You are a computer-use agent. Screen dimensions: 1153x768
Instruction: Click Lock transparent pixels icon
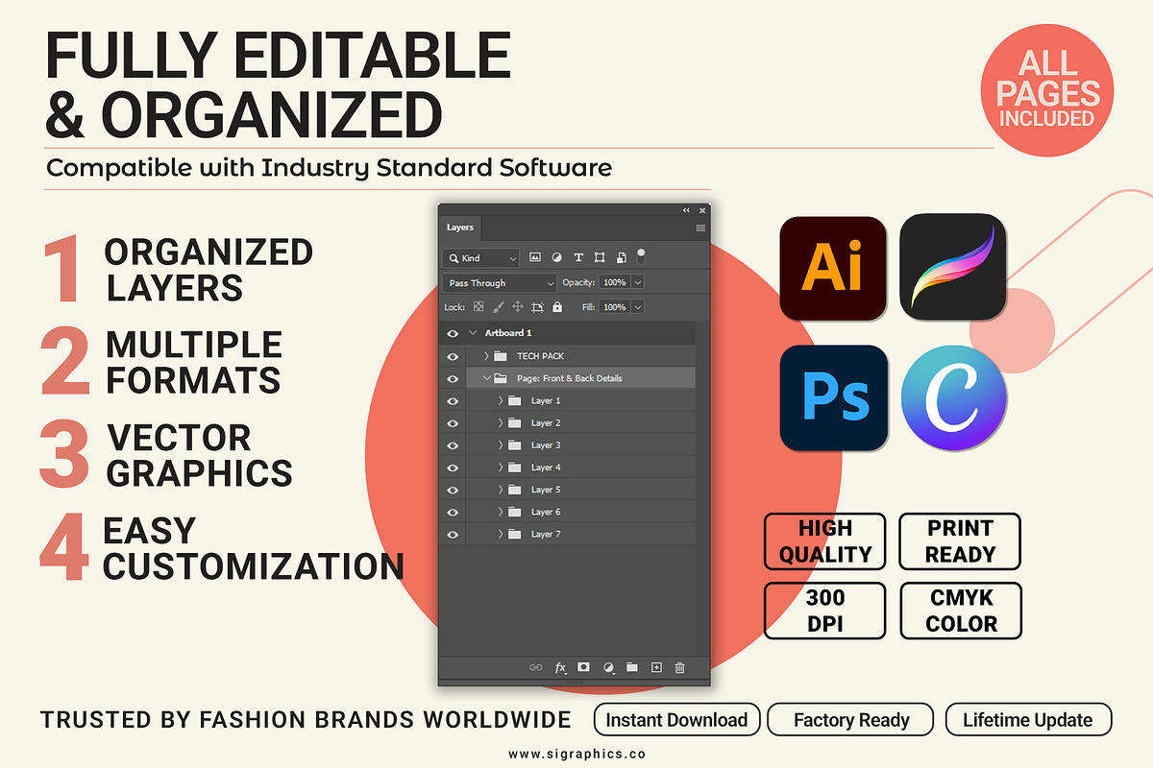[x=478, y=307]
